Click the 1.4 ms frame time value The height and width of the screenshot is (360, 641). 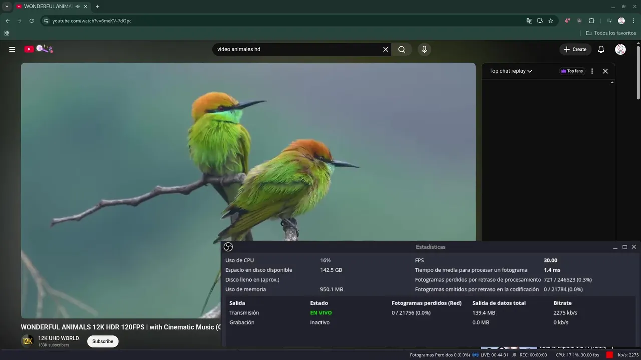click(552, 270)
